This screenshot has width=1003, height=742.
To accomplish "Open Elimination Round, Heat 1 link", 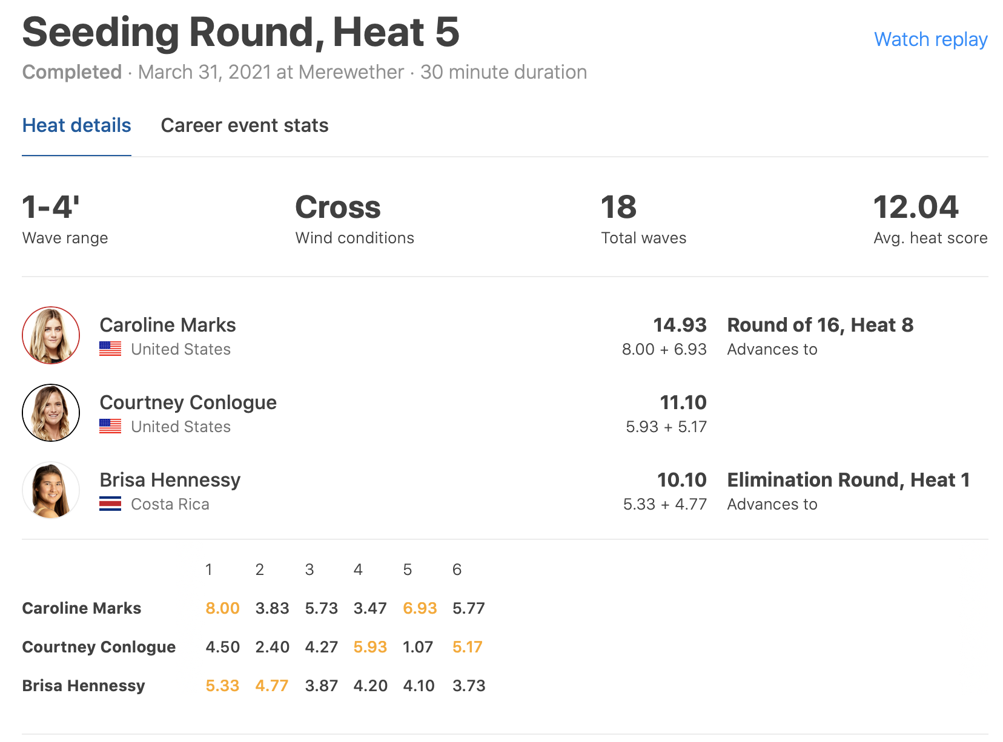I will point(848,480).
